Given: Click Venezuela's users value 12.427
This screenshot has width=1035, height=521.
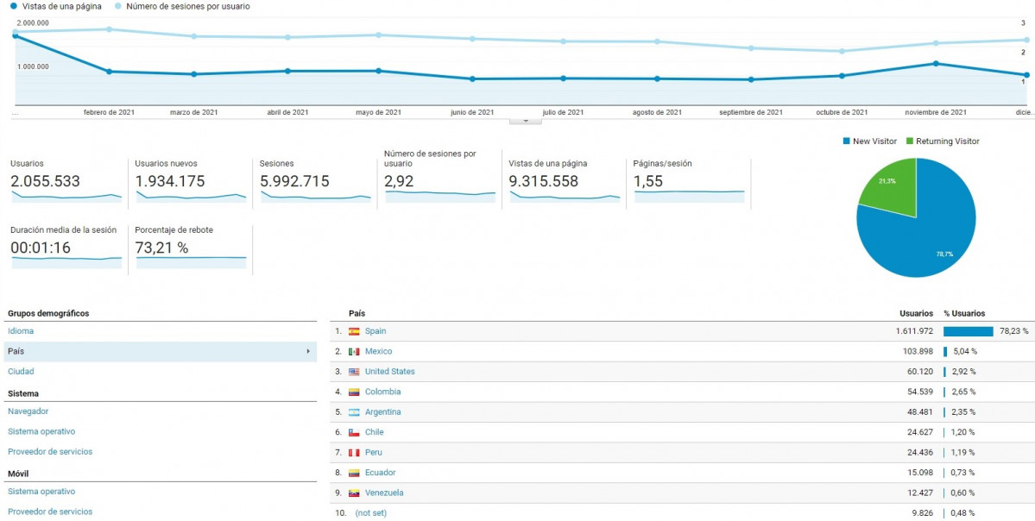Looking at the screenshot, I should click(920, 493).
